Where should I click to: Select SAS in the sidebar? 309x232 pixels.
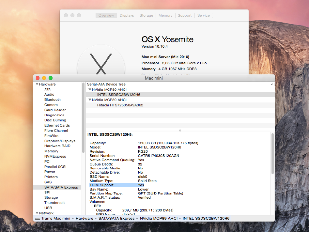click(x=48, y=182)
